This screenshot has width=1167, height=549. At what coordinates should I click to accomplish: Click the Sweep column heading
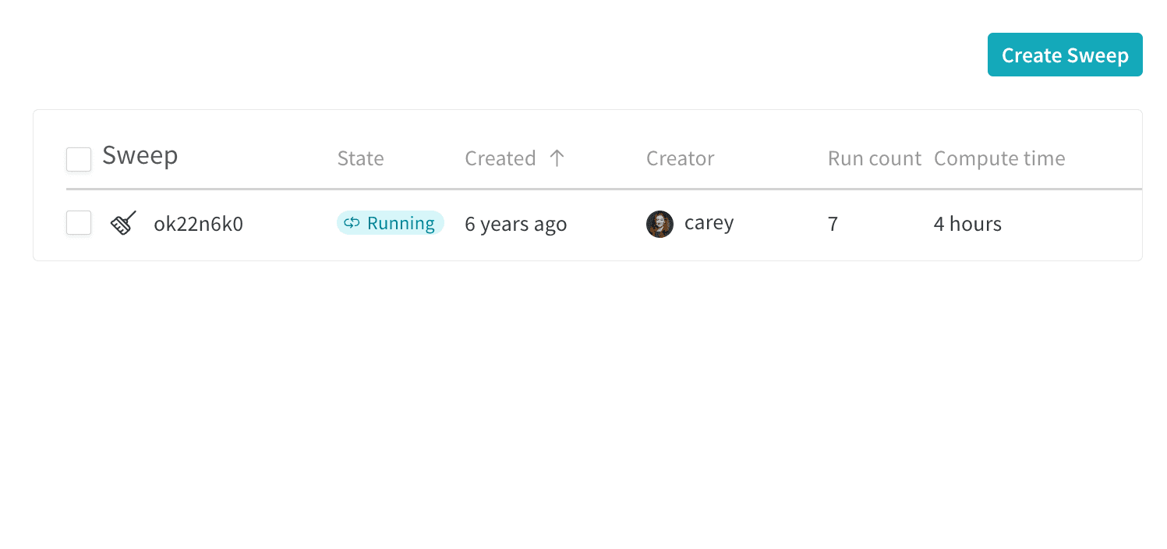(140, 155)
